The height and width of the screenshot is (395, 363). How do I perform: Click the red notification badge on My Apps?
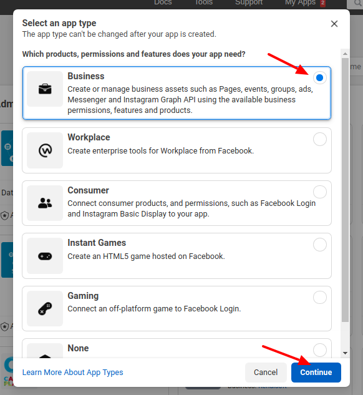point(322,3)
